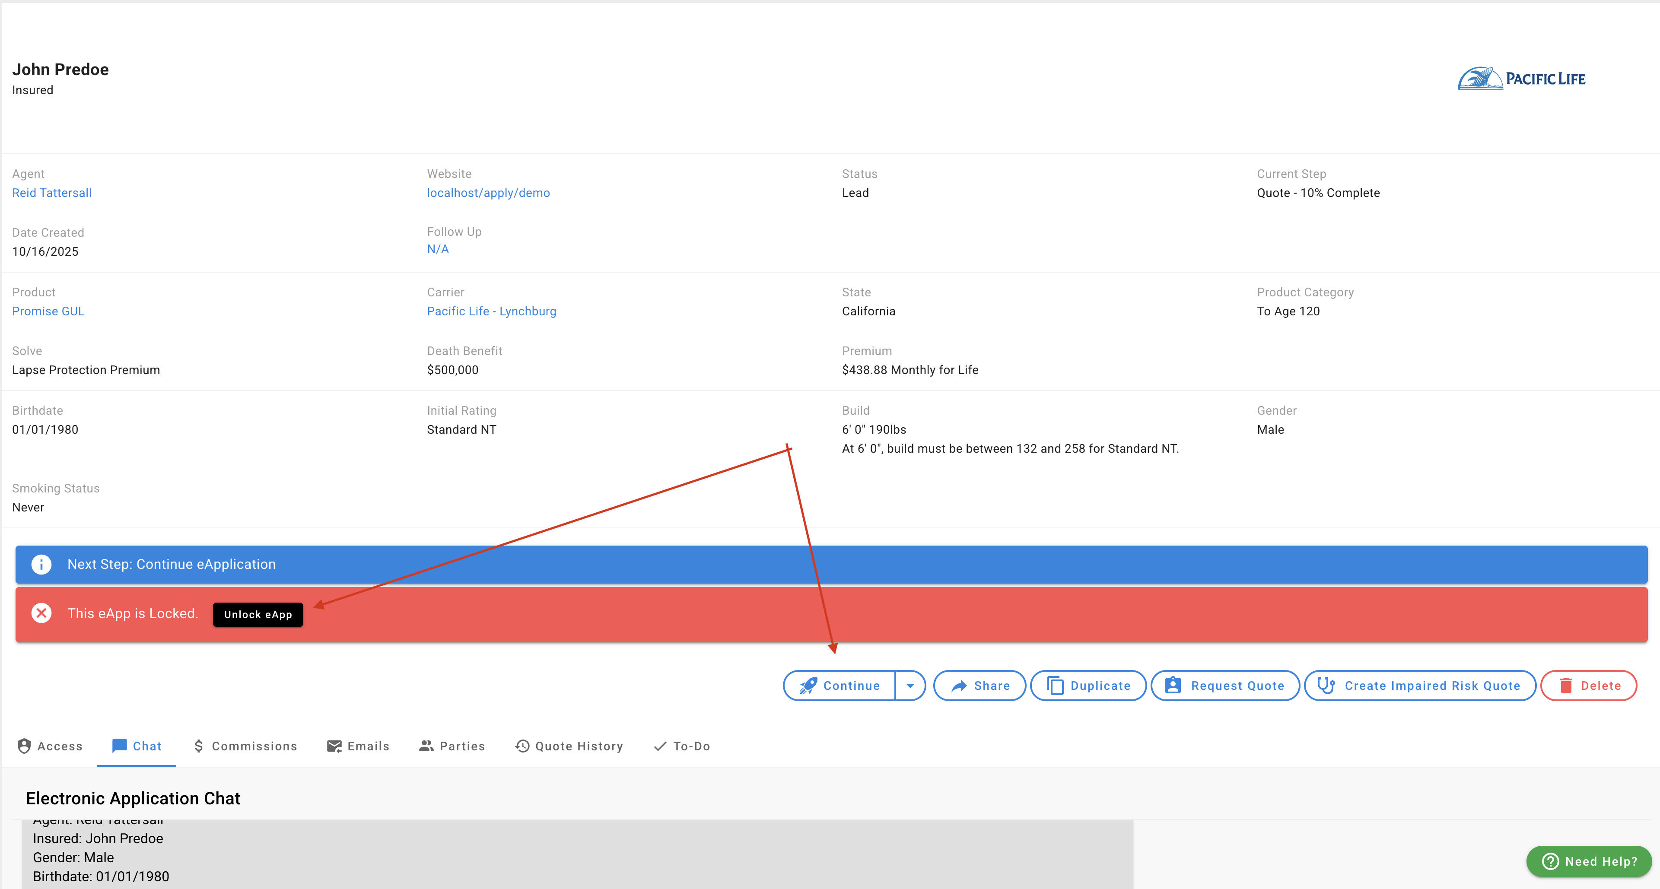Open the Need Help widget
The image size is (1660, 889).
[x=1588, y=861]
